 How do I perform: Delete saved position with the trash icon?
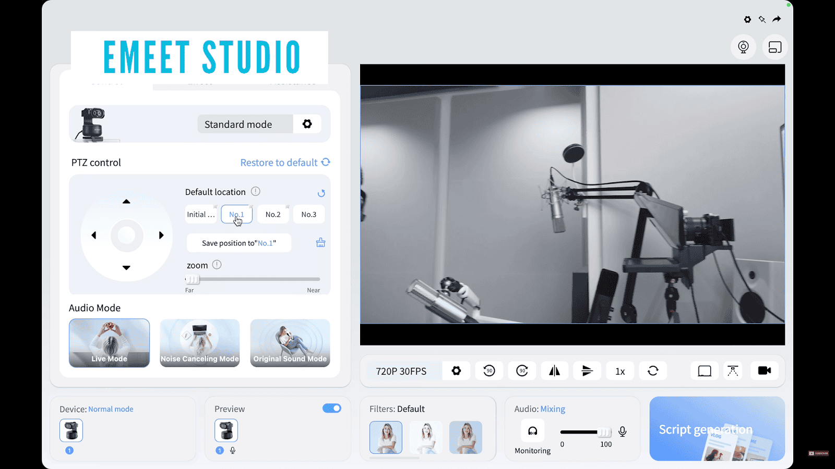320,243
